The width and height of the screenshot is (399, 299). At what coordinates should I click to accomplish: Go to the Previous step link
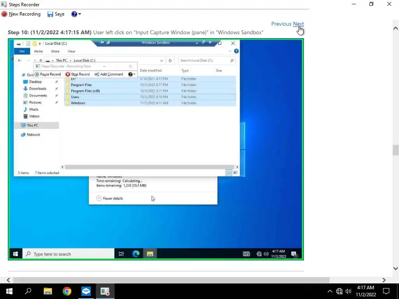coord(281,24)
